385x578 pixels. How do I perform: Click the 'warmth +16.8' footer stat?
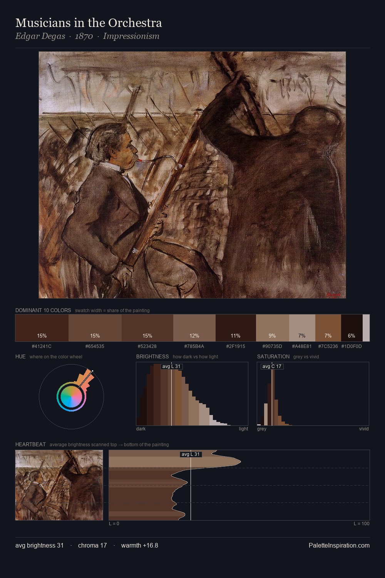140,545
